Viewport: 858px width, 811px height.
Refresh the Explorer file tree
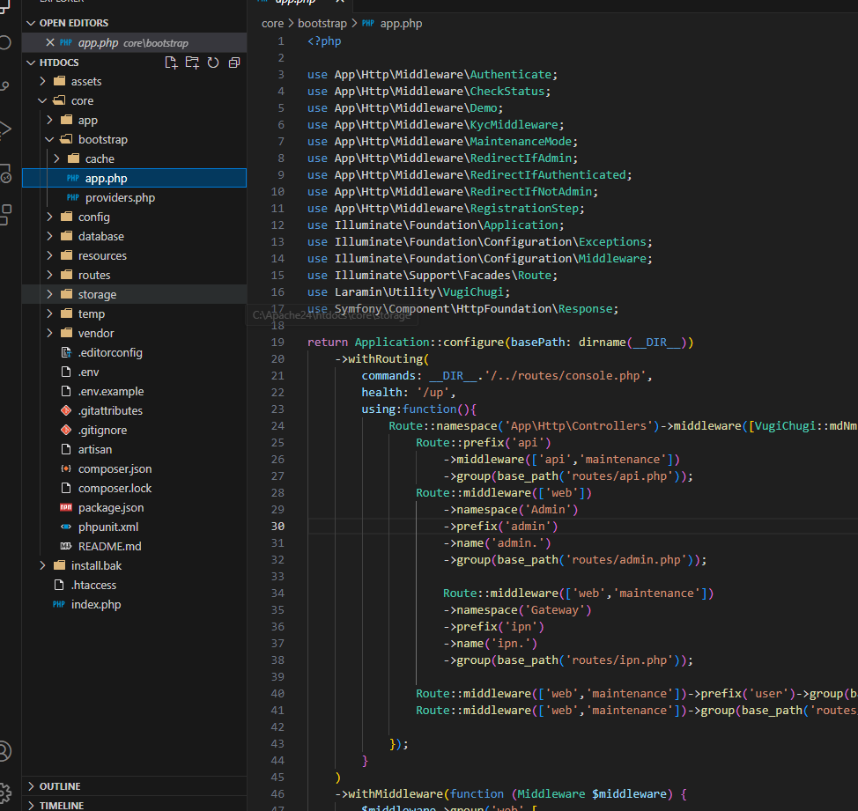pos(213,63)
